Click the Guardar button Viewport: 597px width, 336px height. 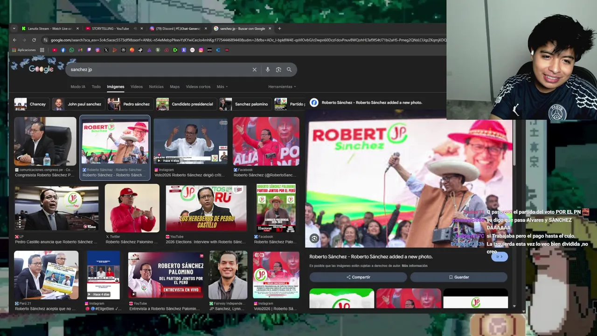coord(459,277)
